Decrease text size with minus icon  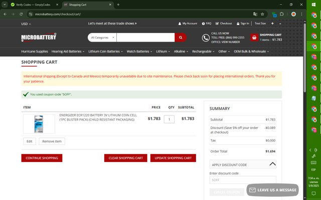280,23
